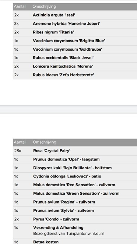Open Prunus avium 'Sylvia' - zuilvorm
This screenshot has height=244, width=137.
(x=63, y=210)
